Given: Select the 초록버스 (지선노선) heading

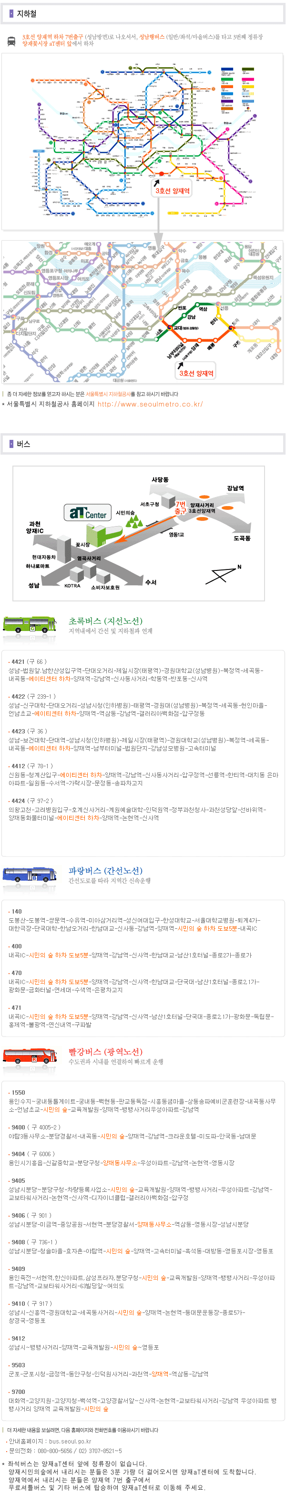Looking at the screenshot, I should click(106, 621).
